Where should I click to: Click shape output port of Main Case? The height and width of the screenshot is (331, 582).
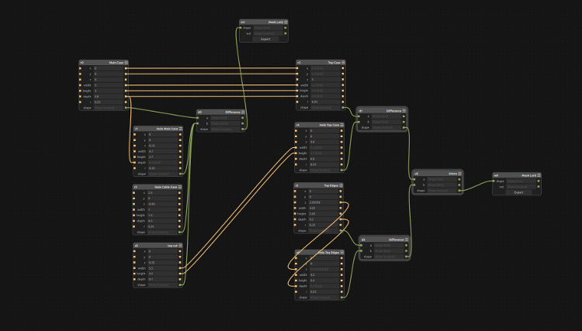pos(126,108)
